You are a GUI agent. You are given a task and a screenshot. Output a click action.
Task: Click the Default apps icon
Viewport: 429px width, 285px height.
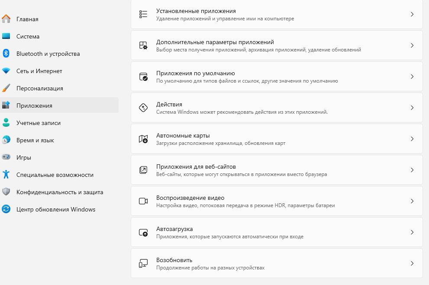(143, 77)
